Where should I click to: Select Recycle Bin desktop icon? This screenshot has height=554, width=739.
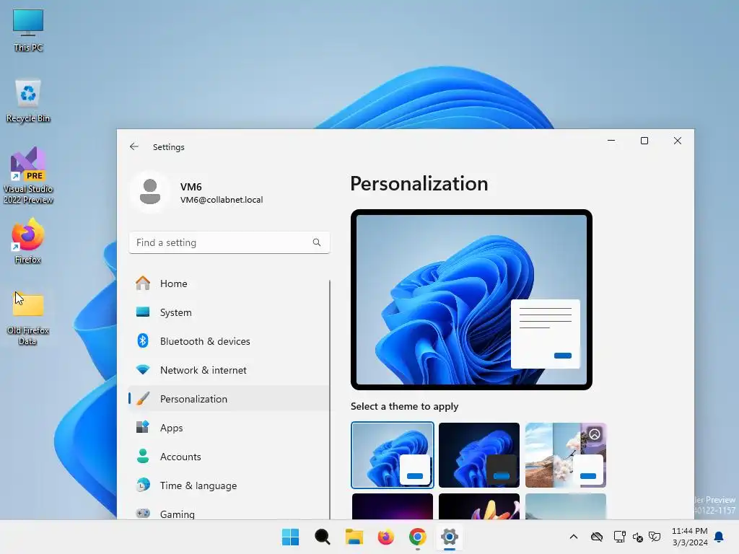(28, 101)
